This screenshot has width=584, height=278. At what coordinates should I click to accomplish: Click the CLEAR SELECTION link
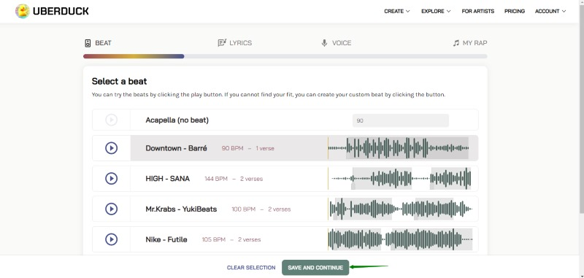click(251, 268)
